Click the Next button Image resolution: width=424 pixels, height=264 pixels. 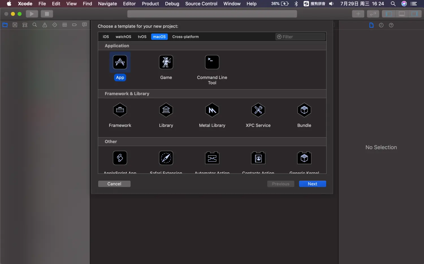[312, 184]
